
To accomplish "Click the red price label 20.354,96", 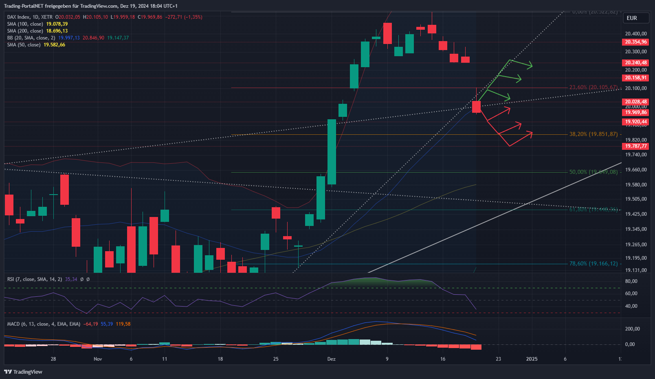I will click(636, 42).
